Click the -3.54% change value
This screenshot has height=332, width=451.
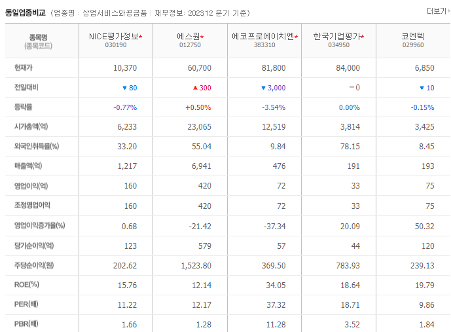pos(274,107)
